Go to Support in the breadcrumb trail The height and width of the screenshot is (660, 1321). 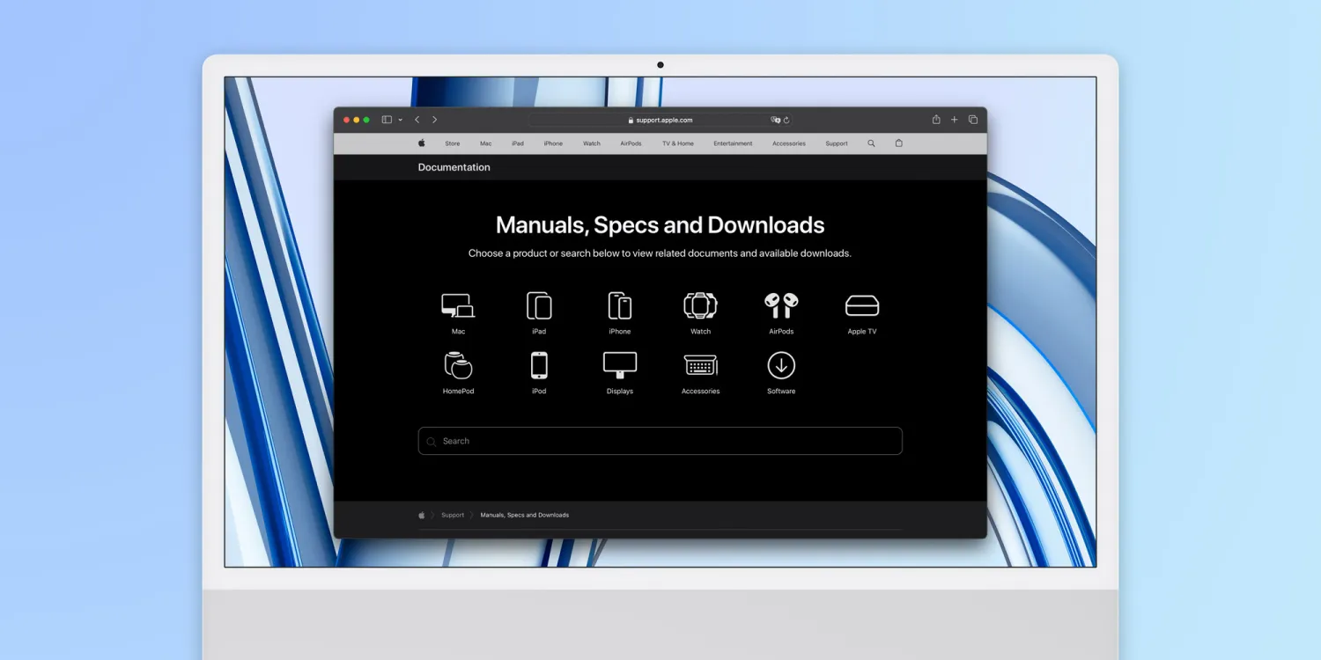(x=453, y=515)
